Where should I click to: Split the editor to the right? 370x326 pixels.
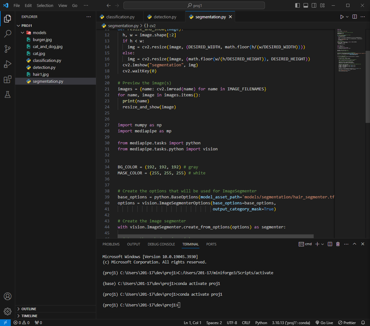click(354, 17)
